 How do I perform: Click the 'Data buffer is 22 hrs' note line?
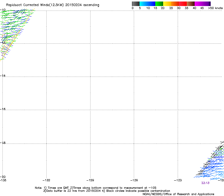pyautogui.click(x=107, y=191)
